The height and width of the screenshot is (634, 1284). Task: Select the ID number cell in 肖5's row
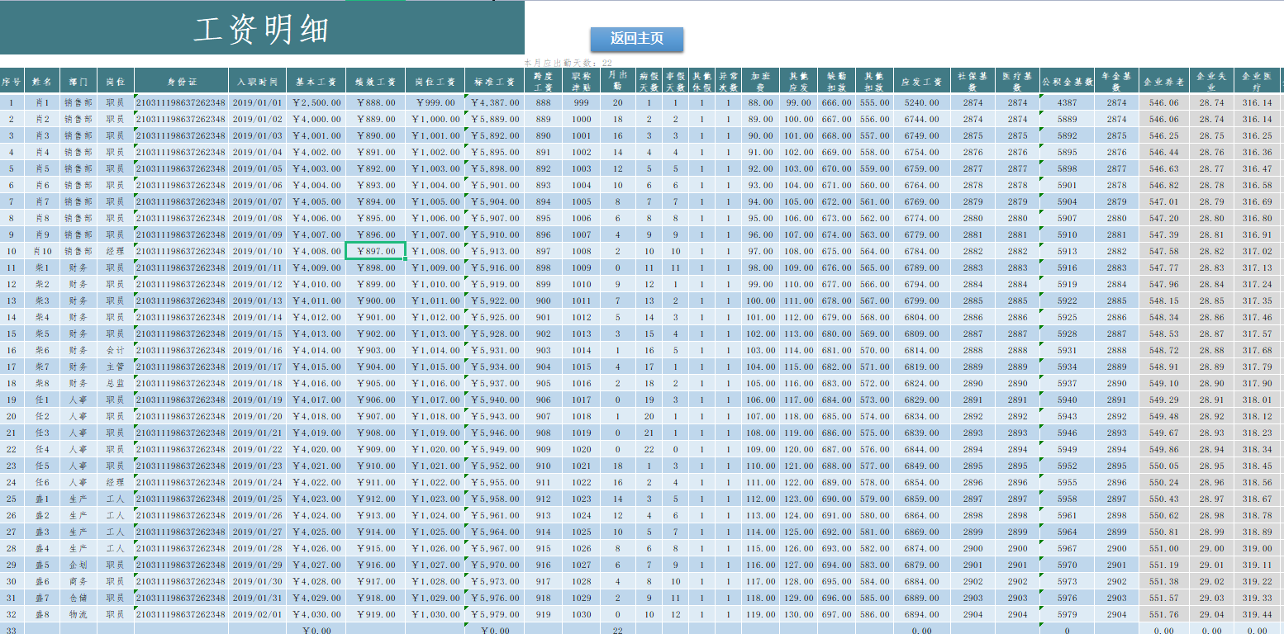click(181, 169)
